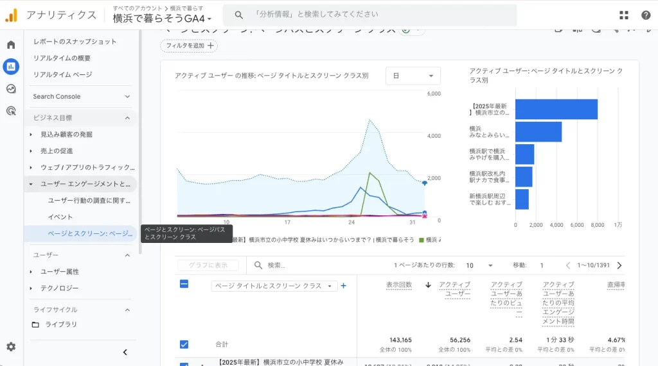The image size is (658, 366).
Task: Open リアルタイムの概要 report
Action: coord(62,58)
